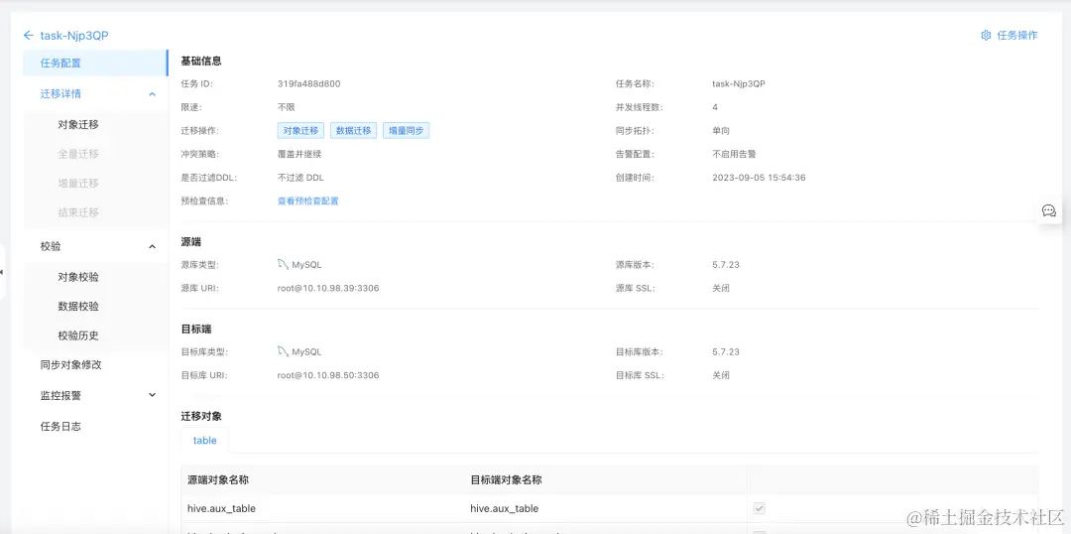Select the table tab under 迁移对象
Screen dimensions: 1071x534
point(205,441)
